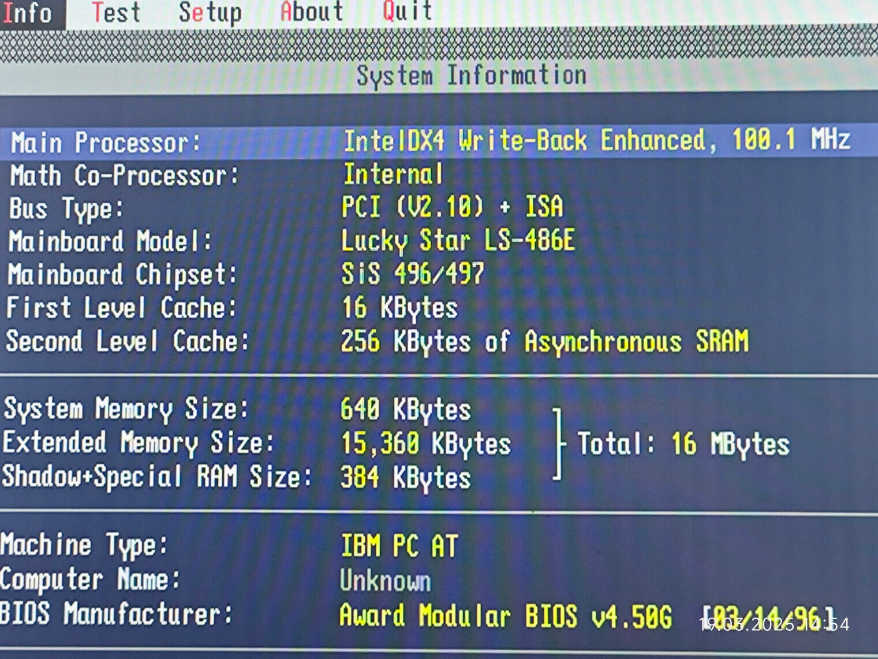
Task: Select the Mainboard Chipset label
Action: 122,275
